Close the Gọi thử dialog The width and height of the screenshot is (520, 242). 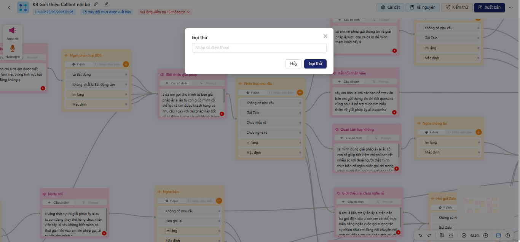(325, 36)
